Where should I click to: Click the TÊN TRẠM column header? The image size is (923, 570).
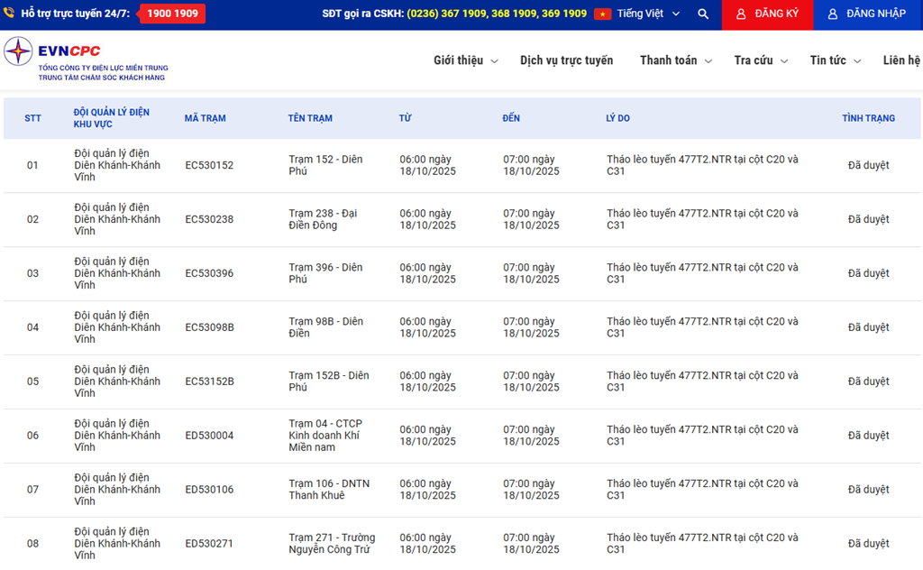[x=310, y=118]
